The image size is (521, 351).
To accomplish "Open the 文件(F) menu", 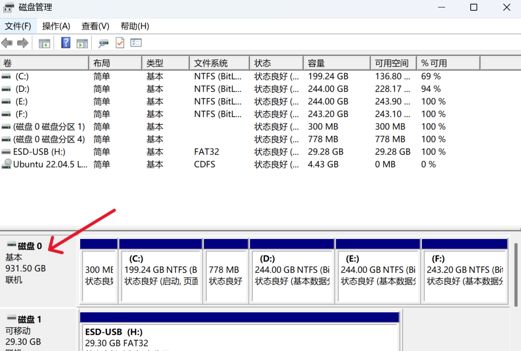I will click(18, 26).
